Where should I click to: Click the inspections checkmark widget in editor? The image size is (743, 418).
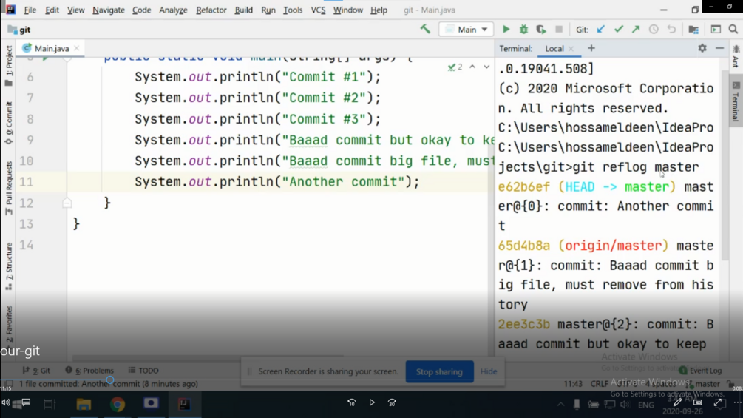point(455,67)
